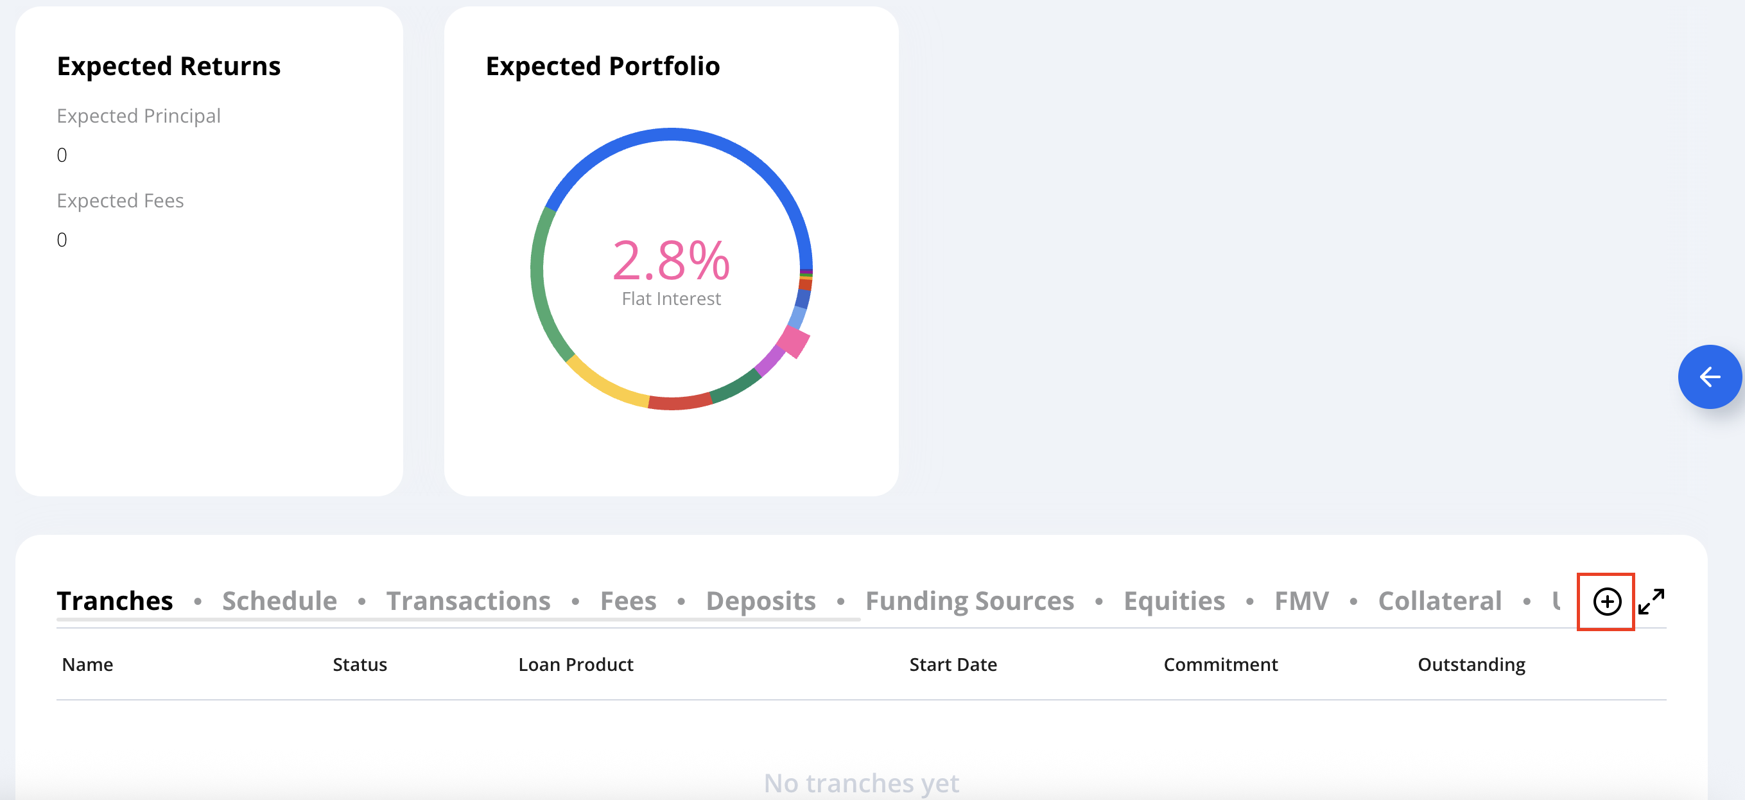This screenshot has width=1745, height=800.
Task: Sort by the Name column header
Action: point(87,665)
